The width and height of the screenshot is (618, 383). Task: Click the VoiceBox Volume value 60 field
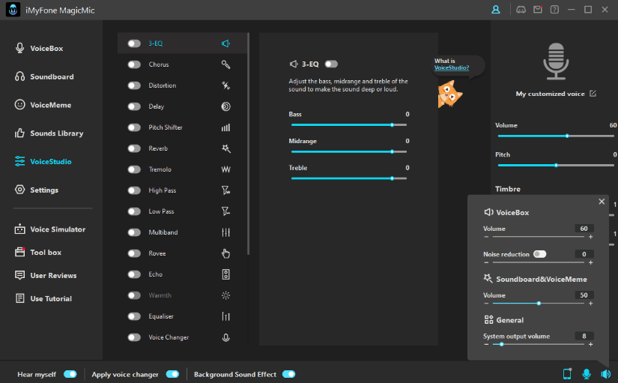click(584, 229)
